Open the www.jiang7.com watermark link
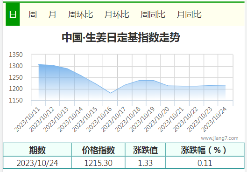This screenshot has height=172, width=247. coord(219,138)
